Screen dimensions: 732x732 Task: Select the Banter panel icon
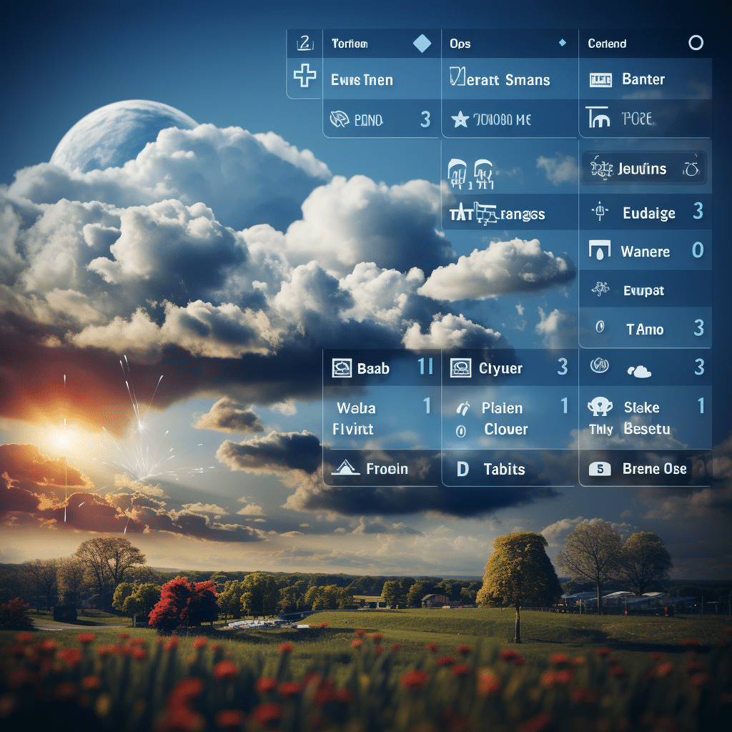point(600,80)
